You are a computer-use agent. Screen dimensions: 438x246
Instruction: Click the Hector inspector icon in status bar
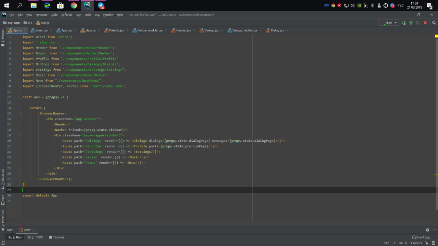point(433,243)
